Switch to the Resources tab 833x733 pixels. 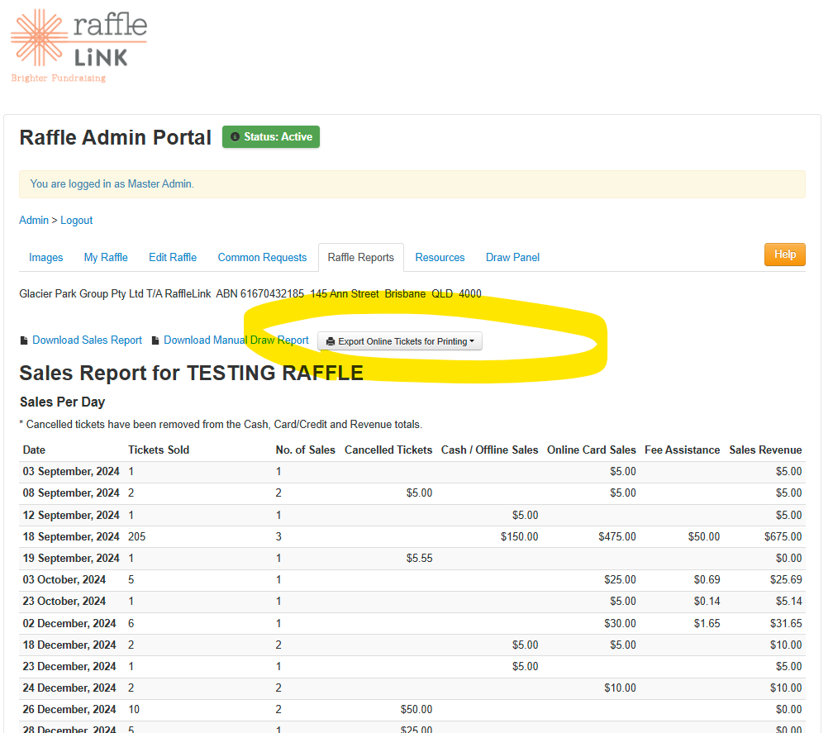[440, 257]
